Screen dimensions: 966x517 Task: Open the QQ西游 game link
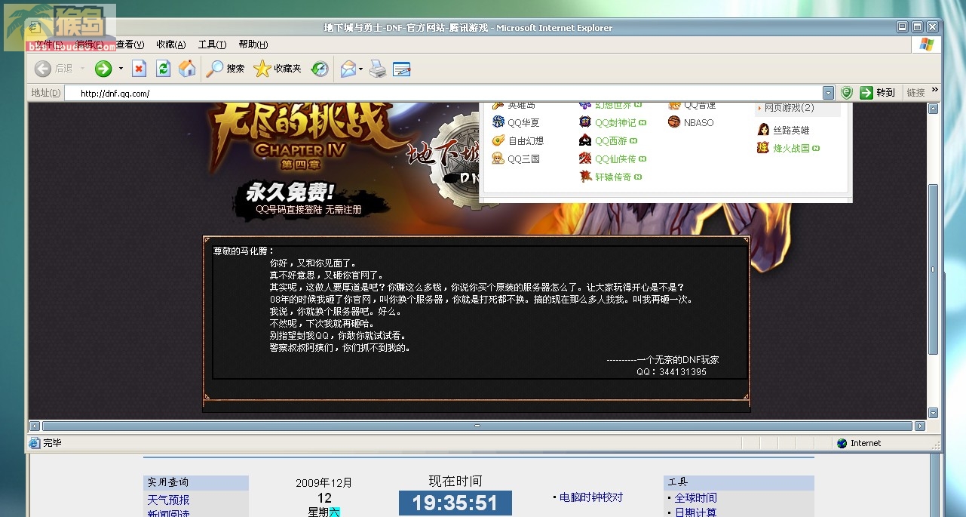611,140
